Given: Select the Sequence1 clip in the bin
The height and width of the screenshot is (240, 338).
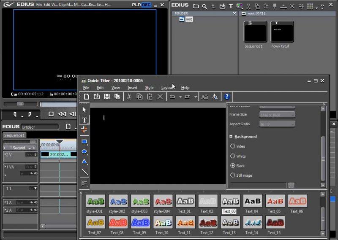Looking at the screenshot, I should tap(255, 32).
